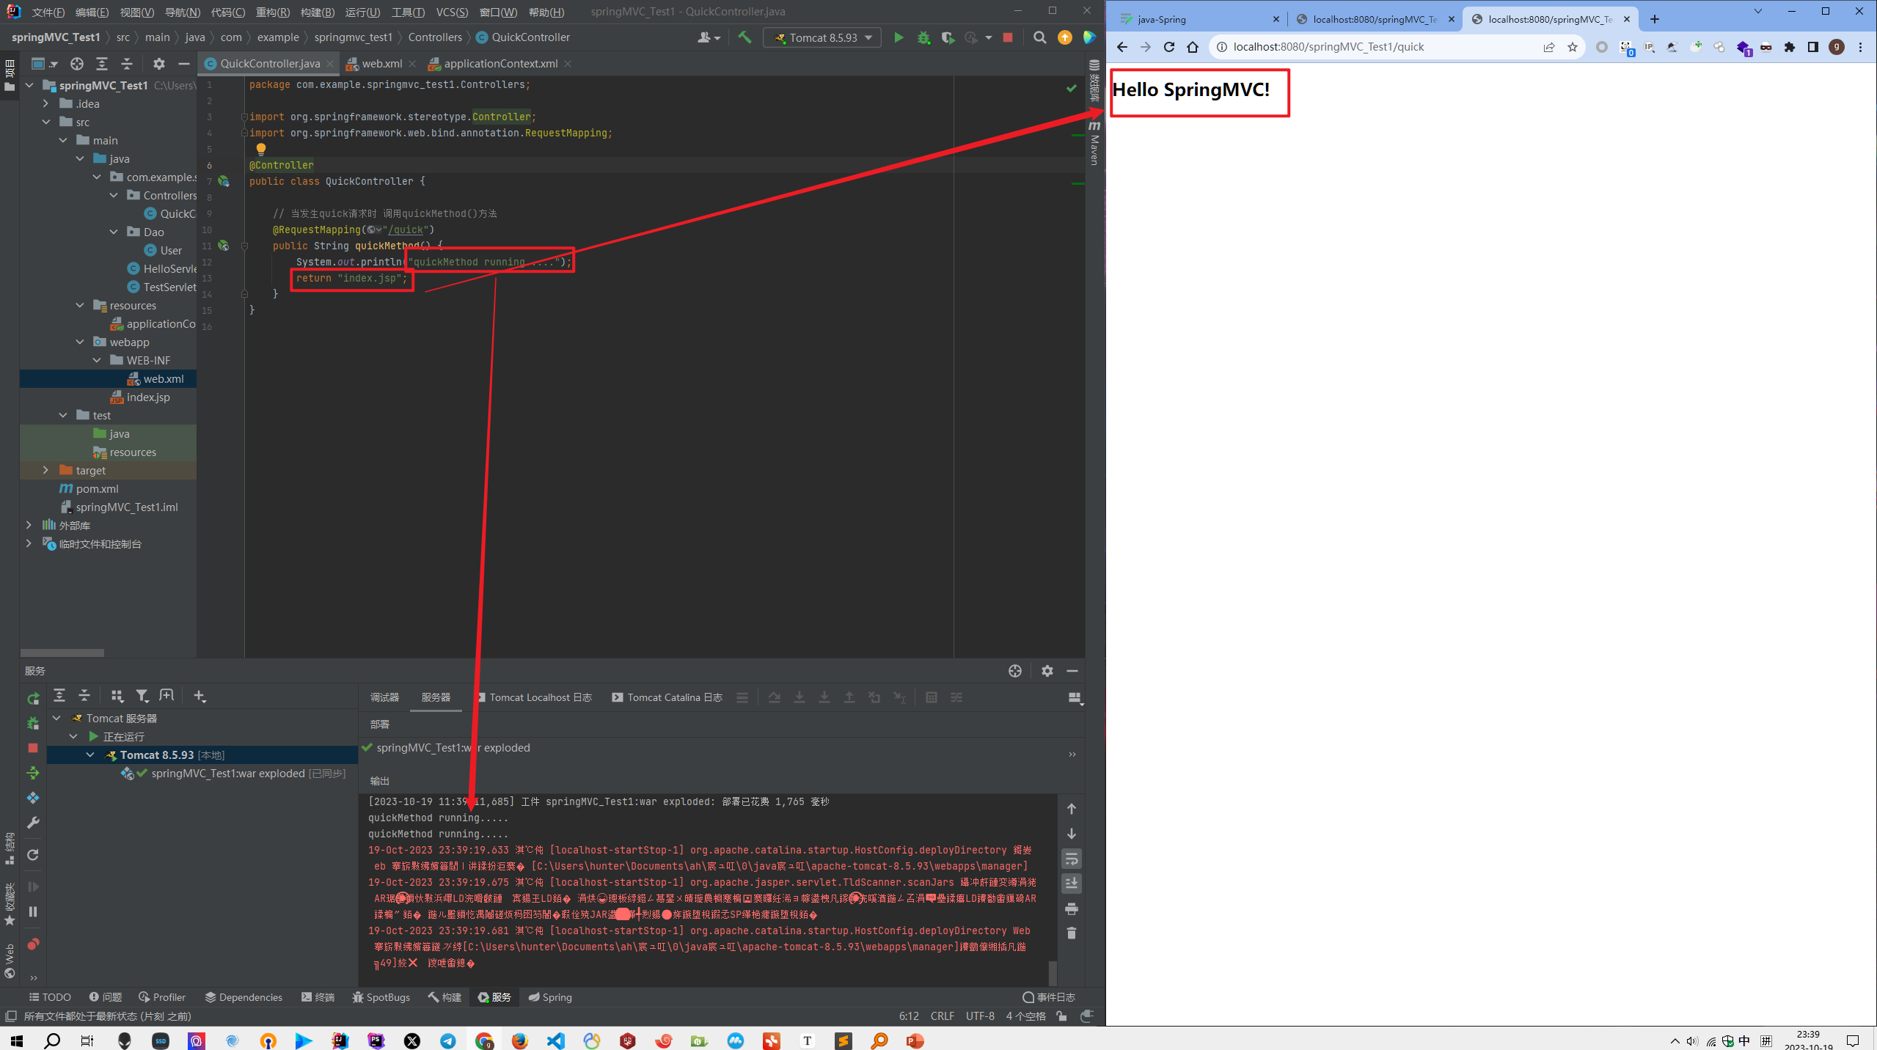Switch to web.xml editor tab
This screenshot has width=1877, height=1050.
[x=381, y=64]
